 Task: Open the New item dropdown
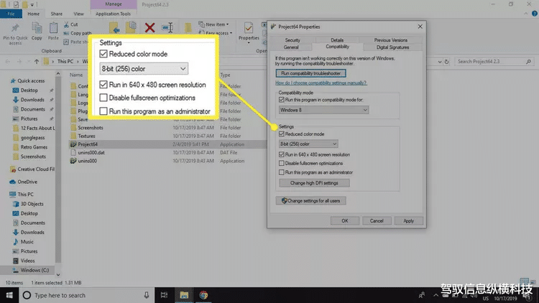coord(214,24)
